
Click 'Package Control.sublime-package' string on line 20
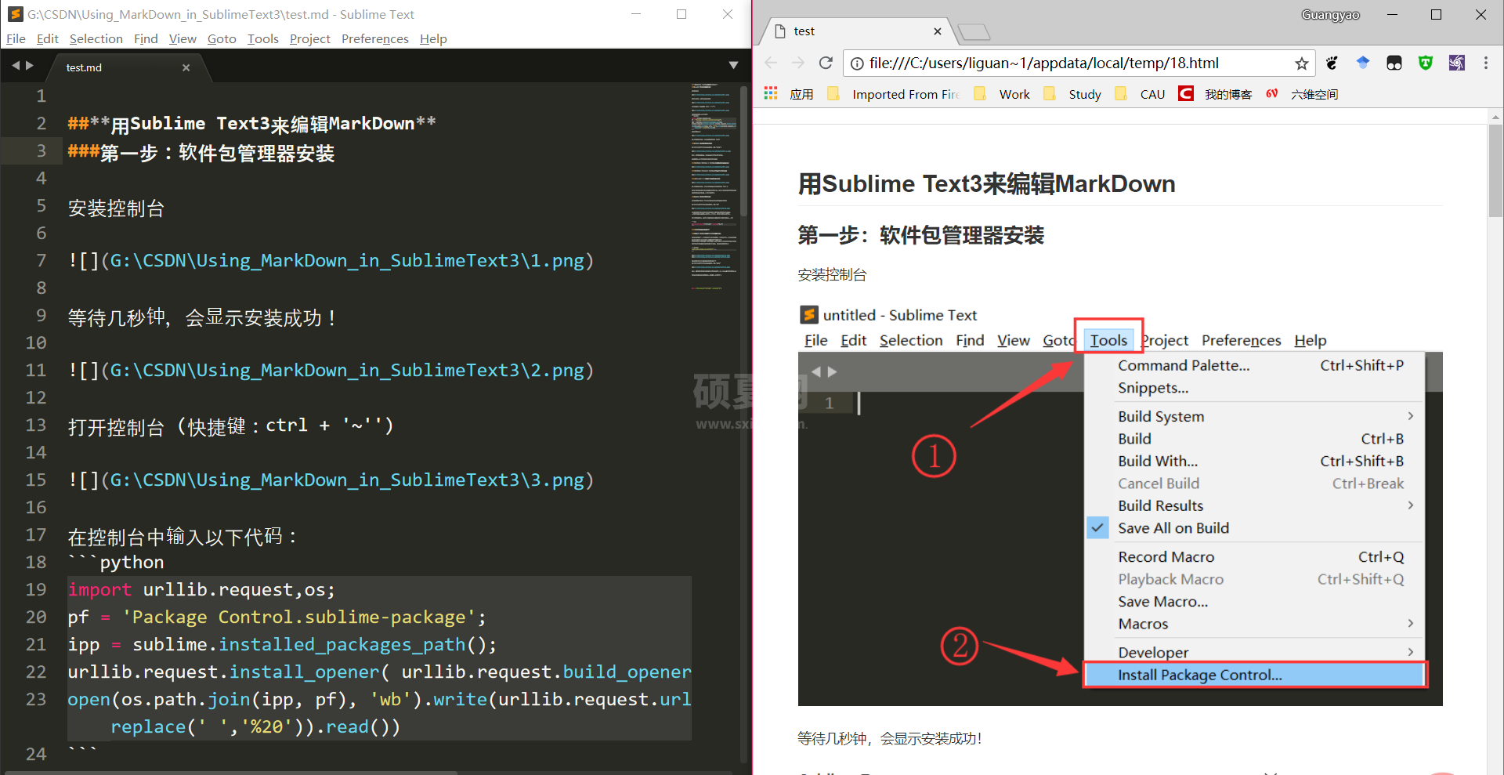298,617
